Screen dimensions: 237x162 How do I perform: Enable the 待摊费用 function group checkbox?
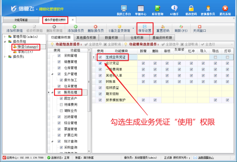coord(61,105)
